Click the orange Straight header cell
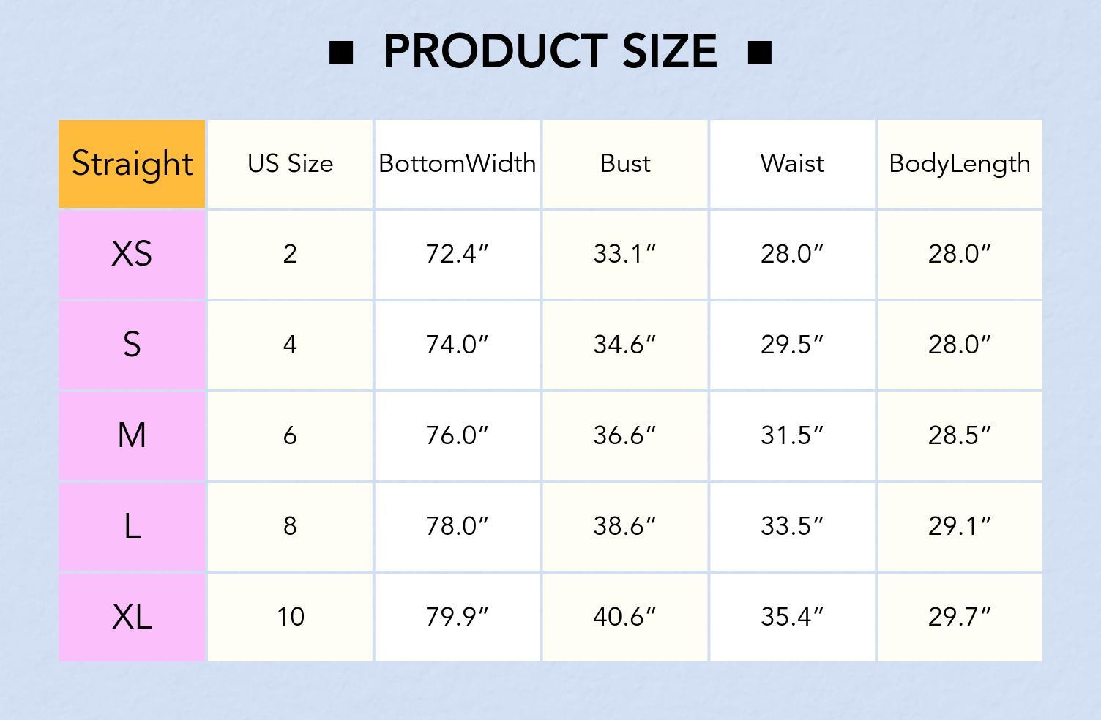 pos(132,163)
